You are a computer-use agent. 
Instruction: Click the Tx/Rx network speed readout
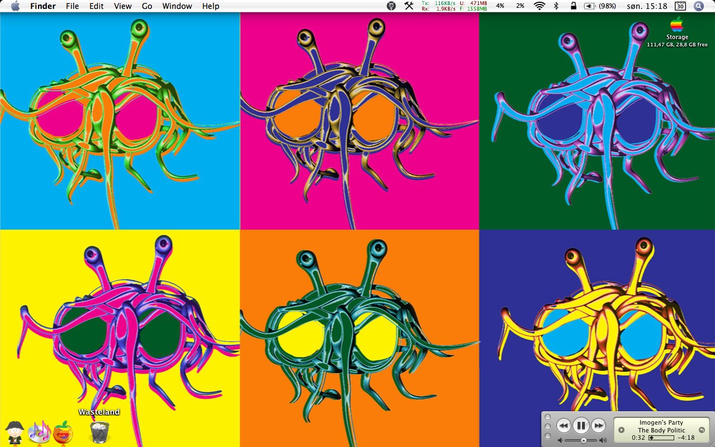click(x=438, y=6)
